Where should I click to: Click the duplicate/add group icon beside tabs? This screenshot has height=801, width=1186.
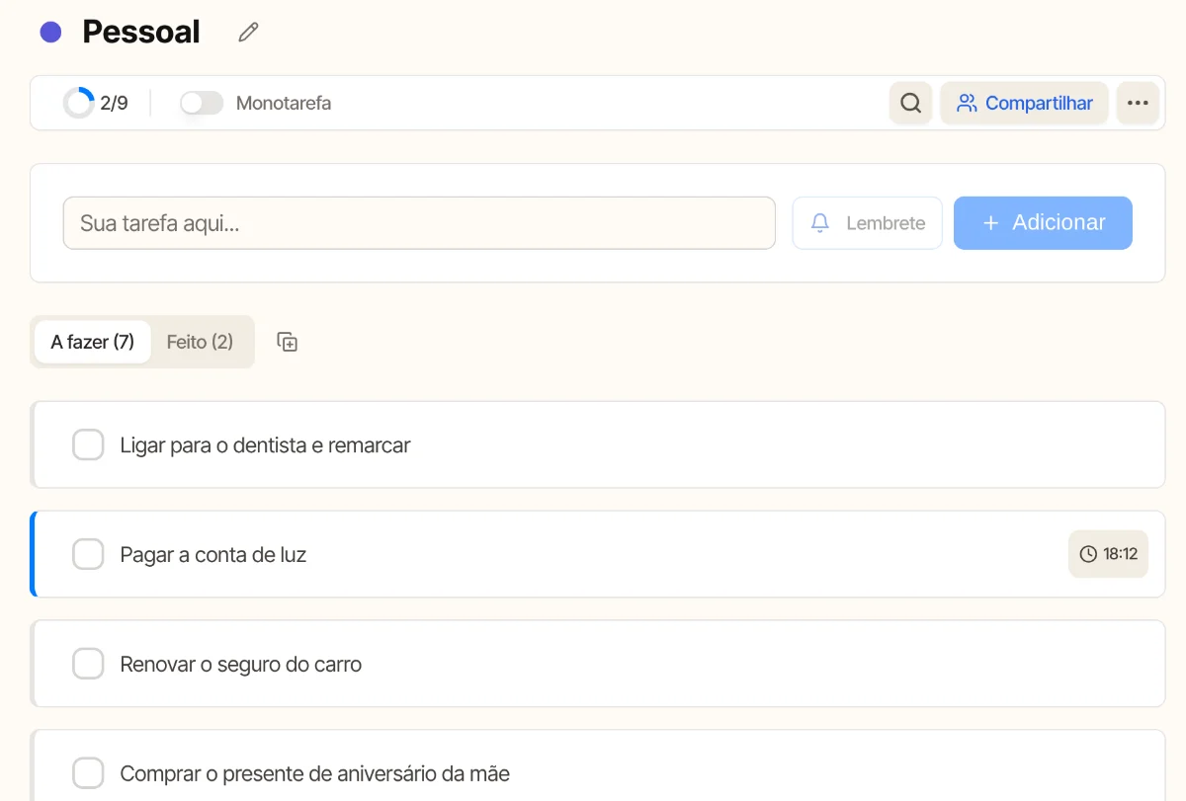pyautogui.click(x=288, y=342)
